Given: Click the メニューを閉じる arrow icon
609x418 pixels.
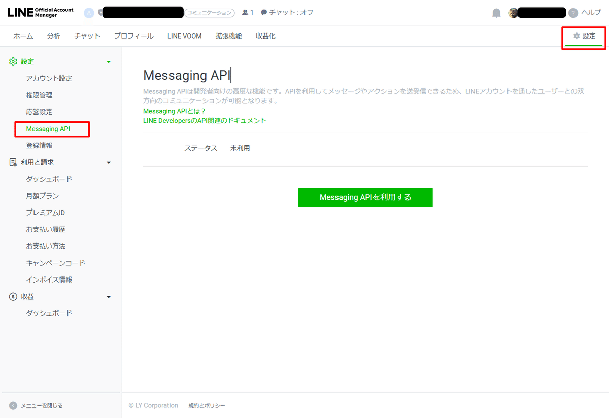Looking at the screenshot, I should point(13,405).
